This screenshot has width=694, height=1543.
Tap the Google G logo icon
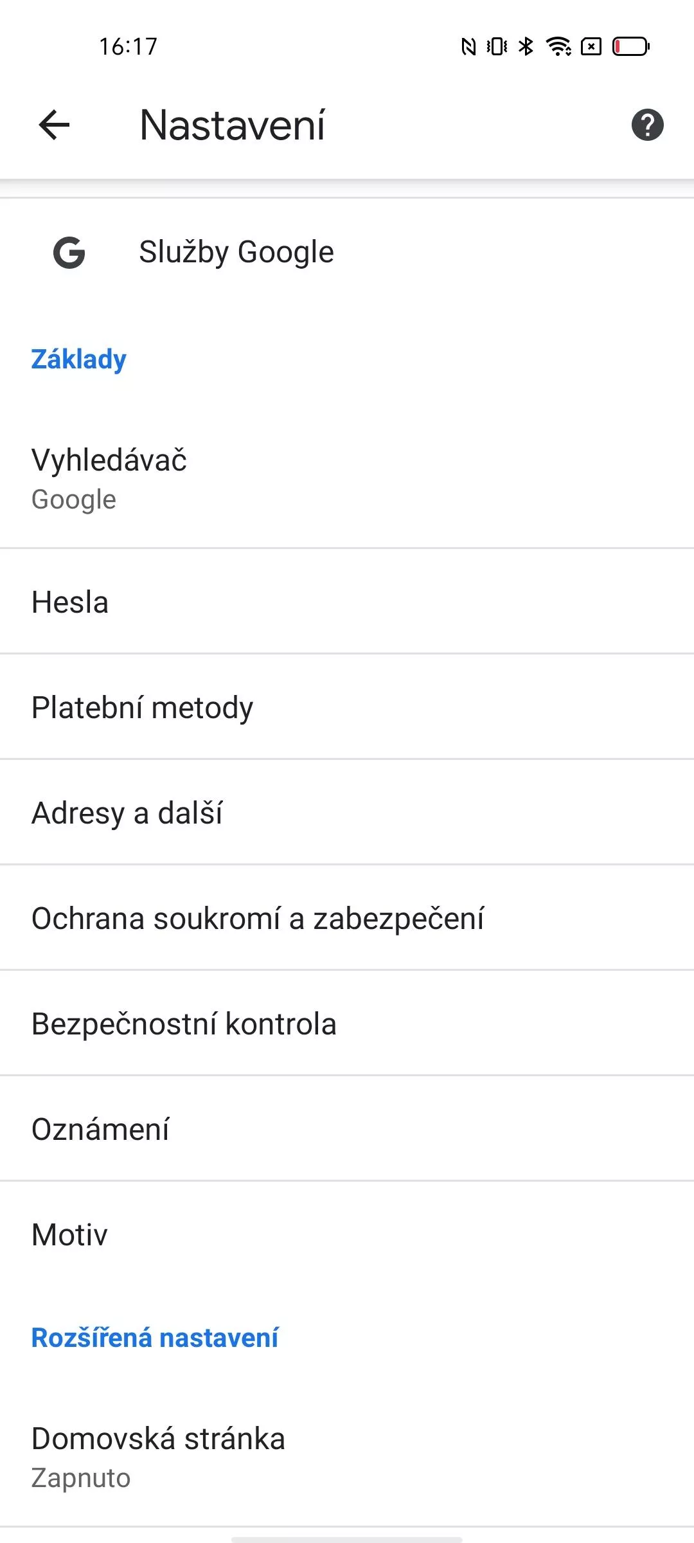pyautogui.click(x=69, y=252)
